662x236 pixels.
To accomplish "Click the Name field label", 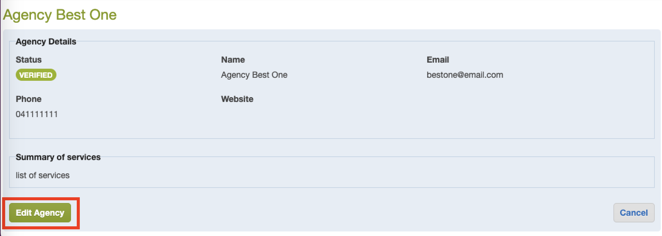I will 233,60.
